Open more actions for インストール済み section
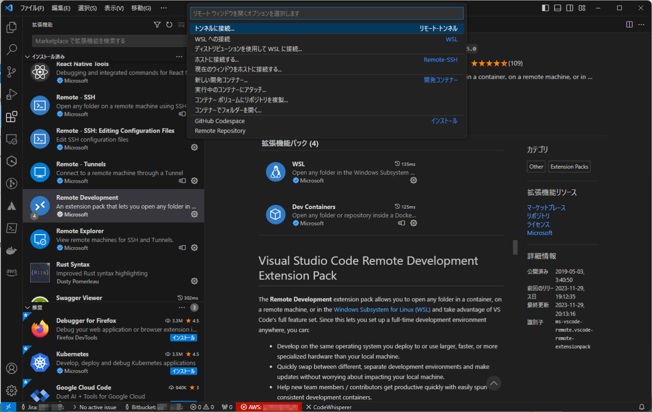The image size is (652, 412). 179,56
